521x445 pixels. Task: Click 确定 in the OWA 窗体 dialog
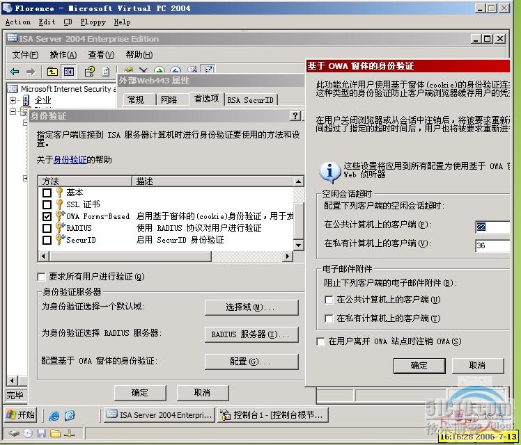point(419,366)
